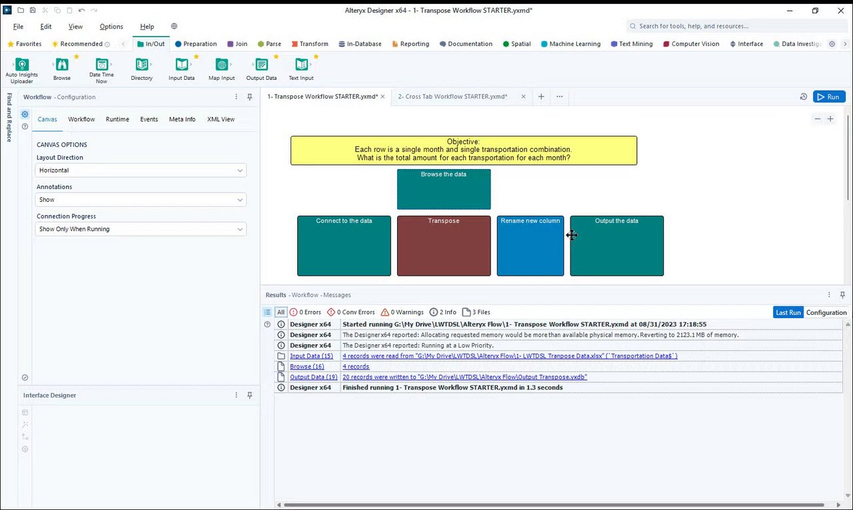The image size is (853, 510).
Task: Open the workflow tabs overflow menu
Action: [560, 97]
